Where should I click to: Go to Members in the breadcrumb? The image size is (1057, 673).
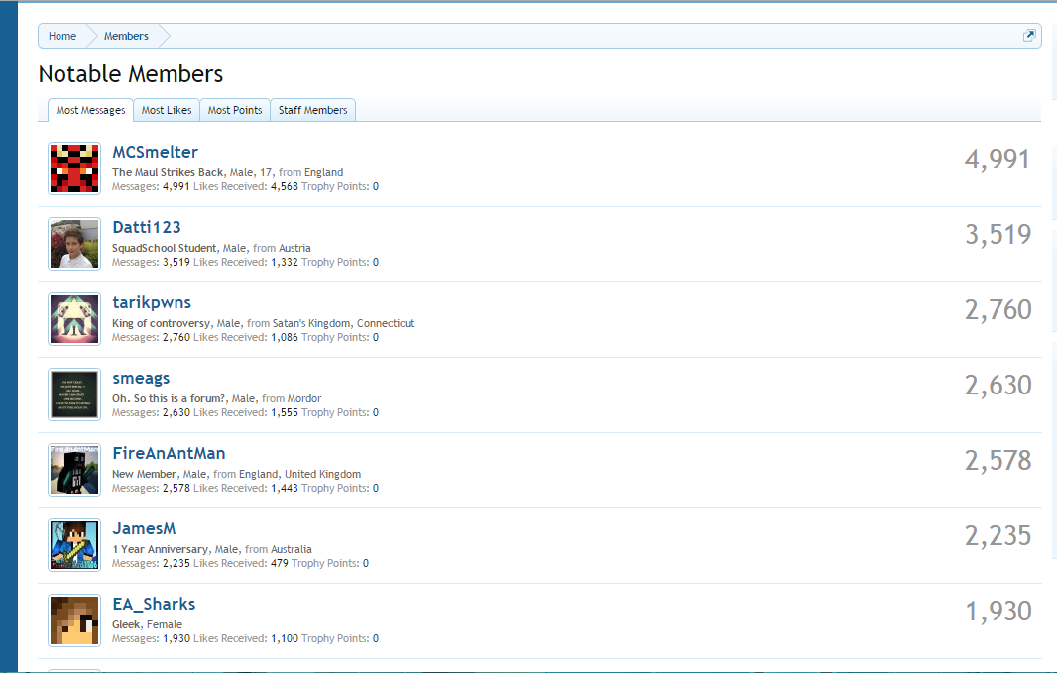point(126,36)
